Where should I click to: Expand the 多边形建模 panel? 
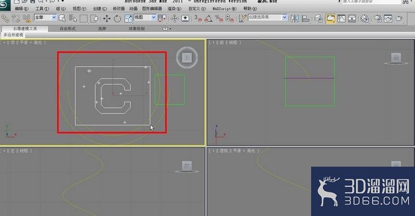point(14,35)
